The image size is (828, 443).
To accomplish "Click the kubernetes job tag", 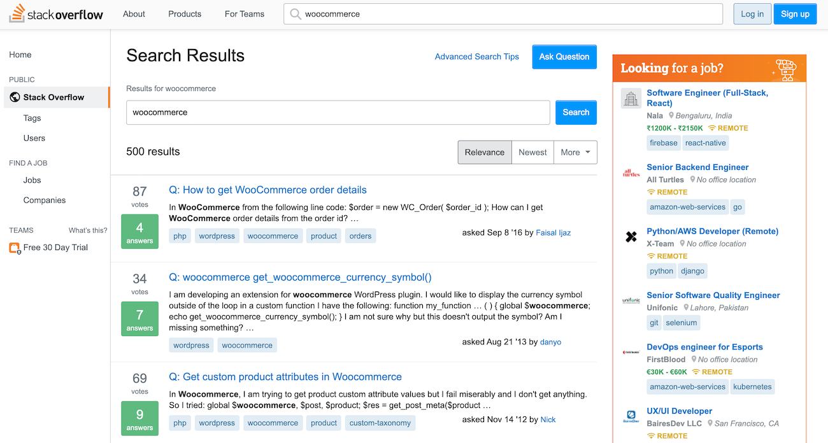I will tap(752, 387).
